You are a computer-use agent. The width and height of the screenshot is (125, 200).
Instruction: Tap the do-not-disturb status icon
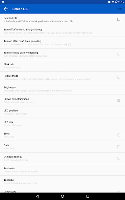pos(109,2)
